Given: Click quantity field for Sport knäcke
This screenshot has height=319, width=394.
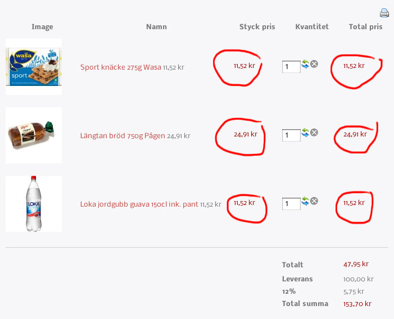Looking at the screenshot, I should (291, 67).
